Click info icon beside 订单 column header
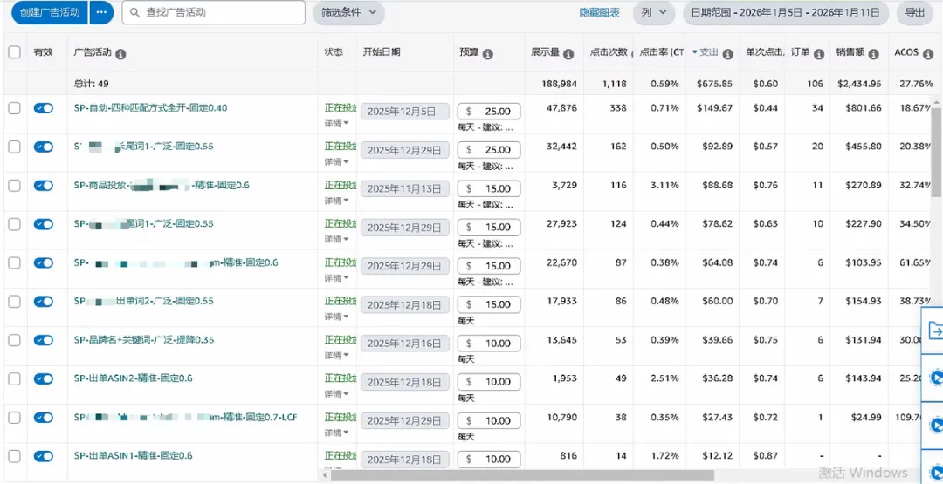The height and width of the screenshot is (484, 943). tap(819, 54)
